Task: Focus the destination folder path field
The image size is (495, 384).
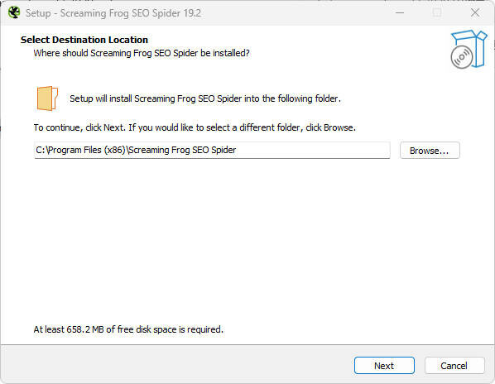Action: click(x=212, y=150)
